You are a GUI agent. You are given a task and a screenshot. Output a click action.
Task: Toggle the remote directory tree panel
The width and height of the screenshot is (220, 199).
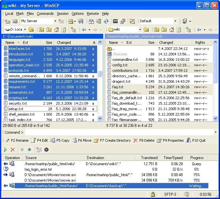point(189,30)
